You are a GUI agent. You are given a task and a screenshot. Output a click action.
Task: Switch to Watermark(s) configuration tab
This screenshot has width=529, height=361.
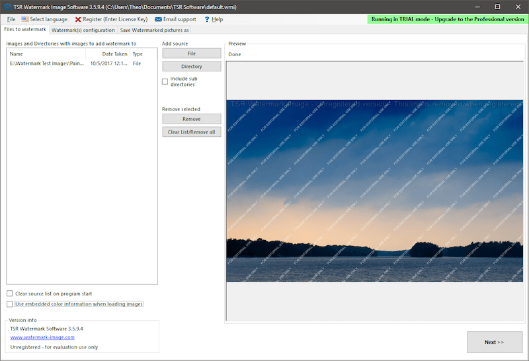tap(83, 30)
